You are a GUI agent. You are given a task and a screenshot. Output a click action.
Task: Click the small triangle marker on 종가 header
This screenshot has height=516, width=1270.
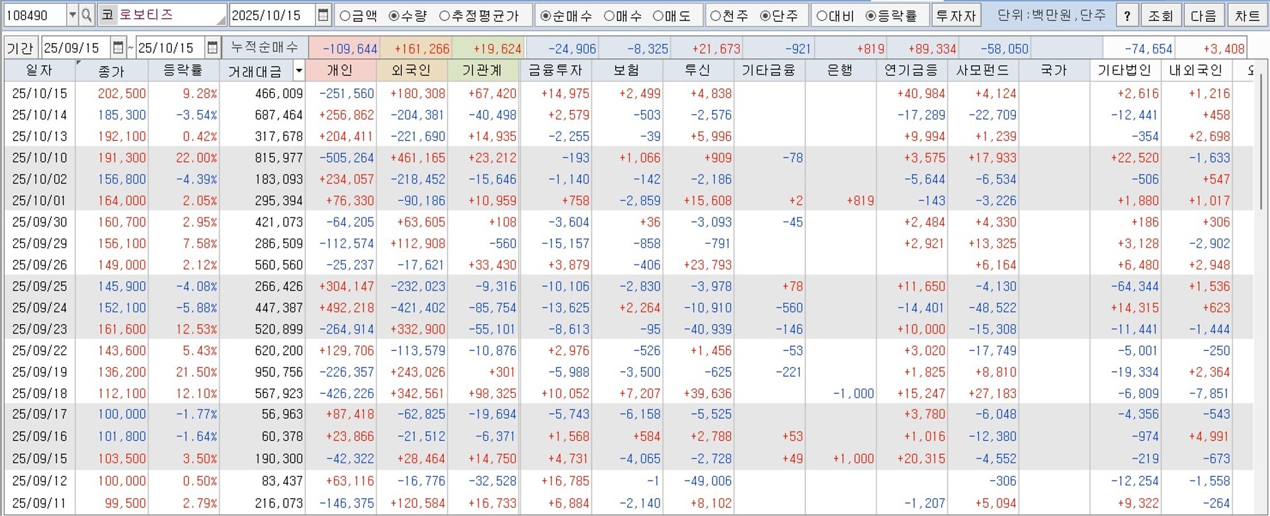[79, 63]
